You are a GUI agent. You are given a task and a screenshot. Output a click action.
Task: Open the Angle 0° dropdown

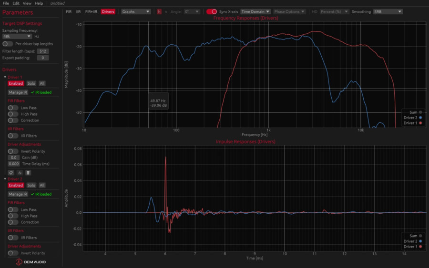click(x=192, y=12)
